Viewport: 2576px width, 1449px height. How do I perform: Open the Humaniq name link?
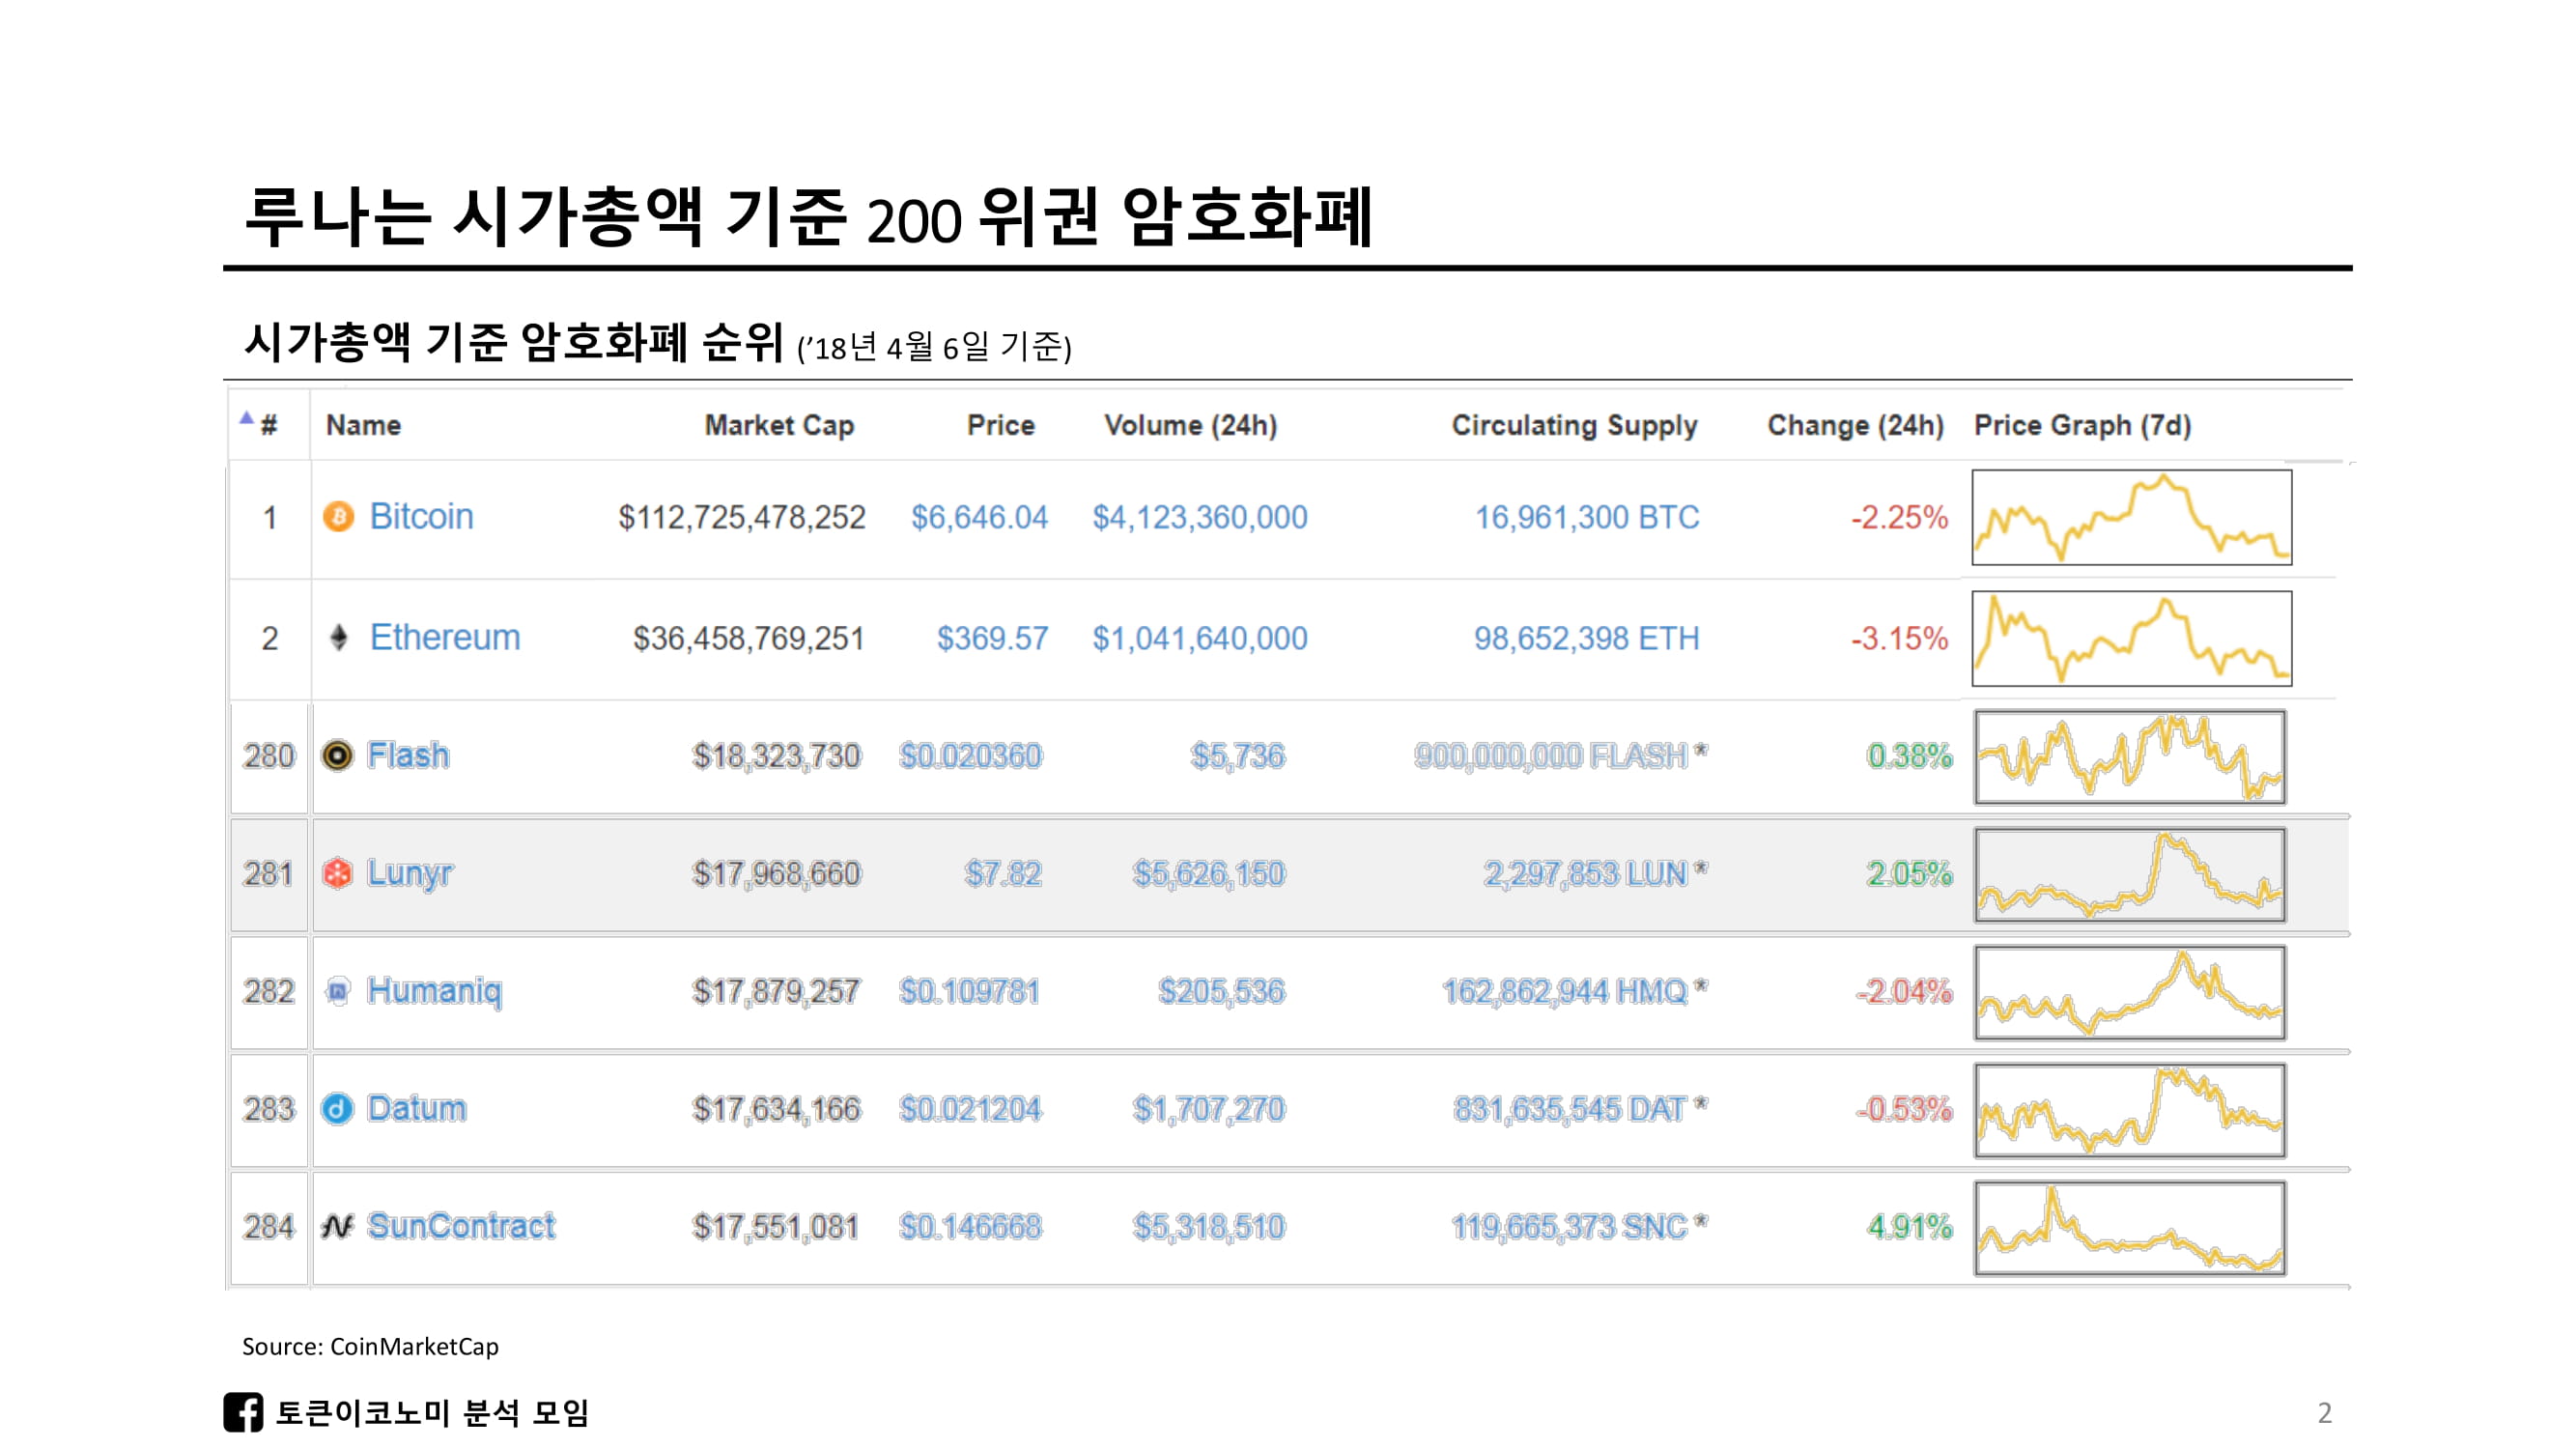tap(434, 991)
